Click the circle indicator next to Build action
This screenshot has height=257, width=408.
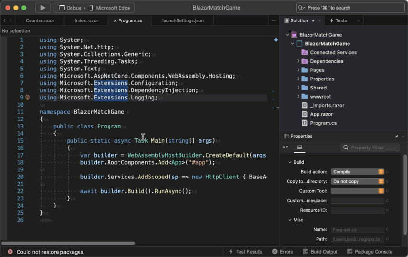[x=388, y=172]
